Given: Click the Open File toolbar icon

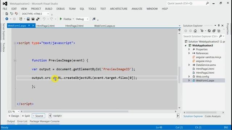Looking at the screenshot, I should point(28,19).
